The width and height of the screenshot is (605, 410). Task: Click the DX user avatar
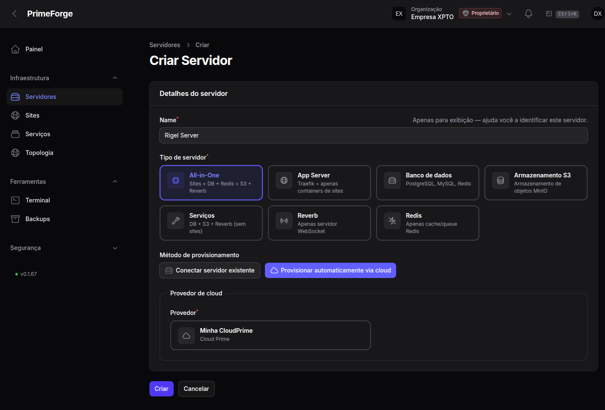pyautogui.click(x=597, y=14)
